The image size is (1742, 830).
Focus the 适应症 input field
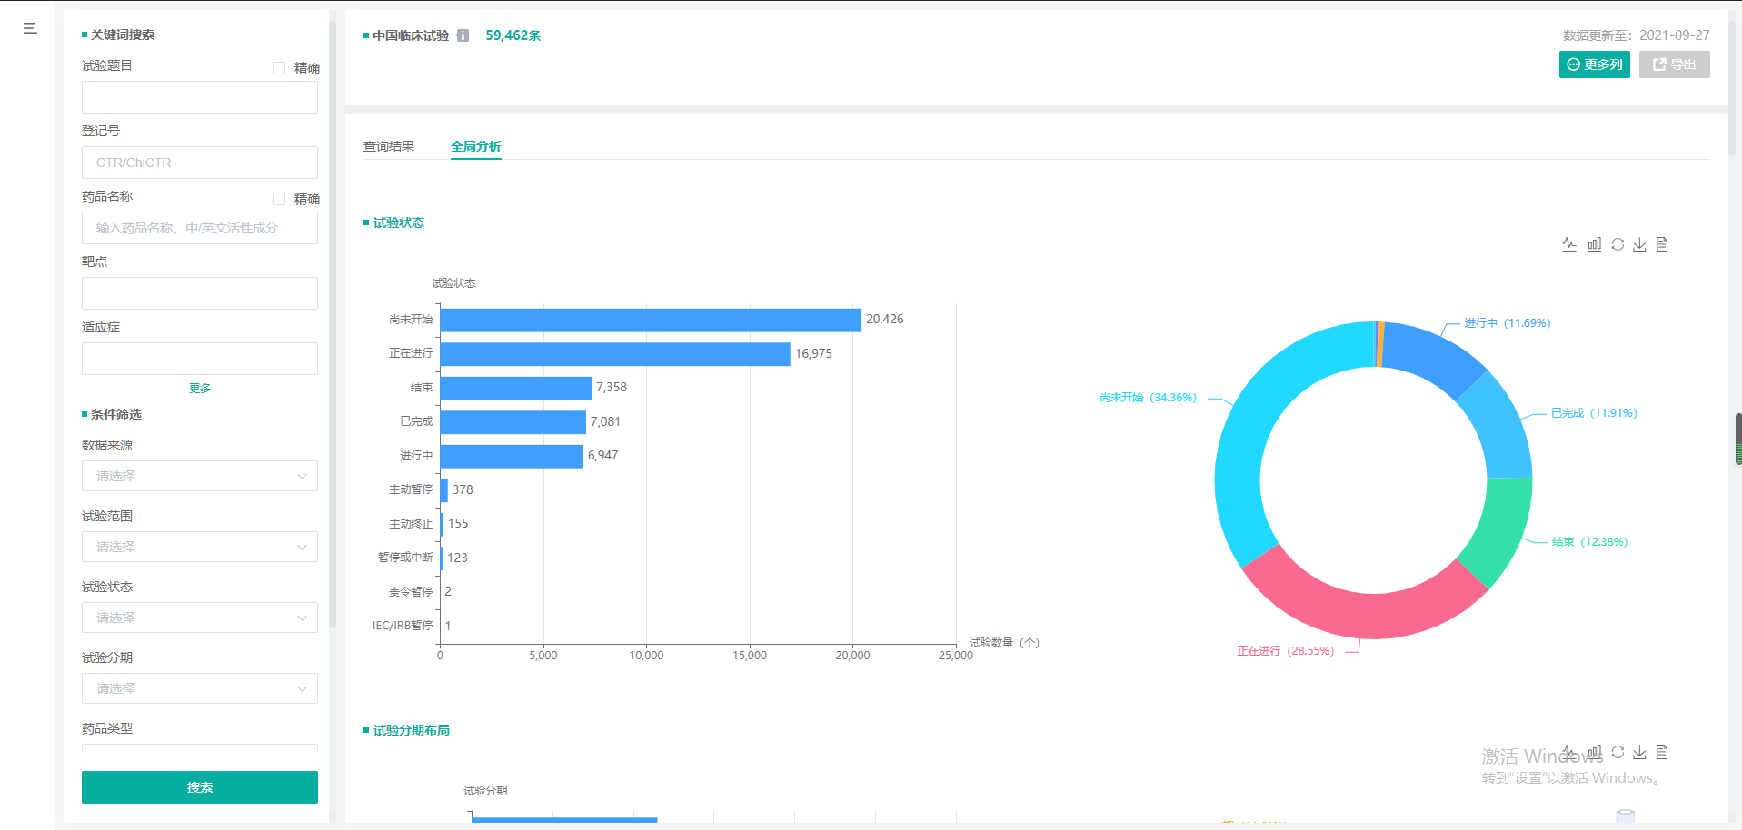pyautogui.click(x=200, y=359)
